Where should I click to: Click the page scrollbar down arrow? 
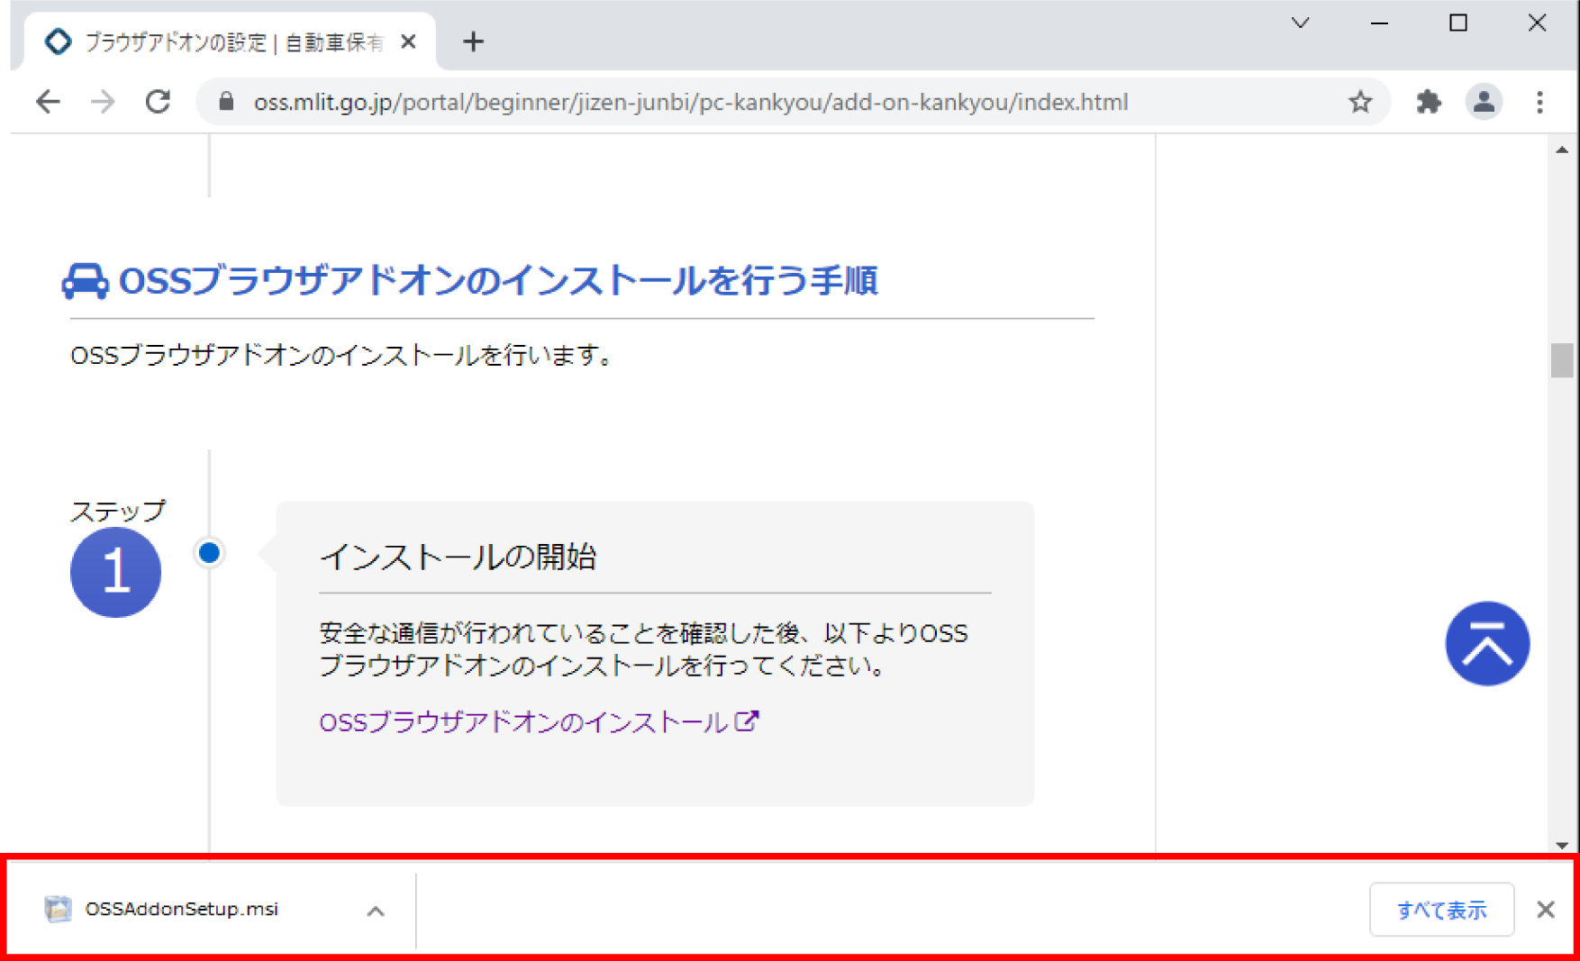coord(1562,845)
